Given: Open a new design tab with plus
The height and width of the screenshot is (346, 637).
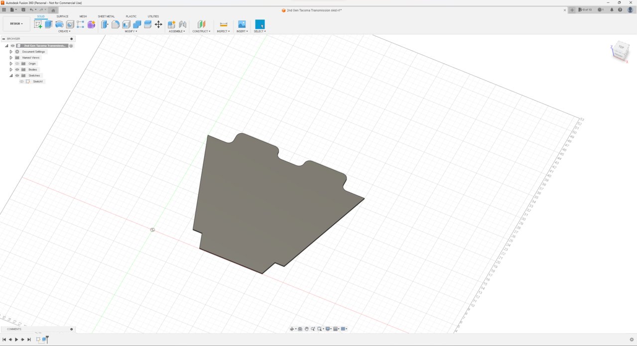Looking at the screenshot, I should [x=572, y=10].
